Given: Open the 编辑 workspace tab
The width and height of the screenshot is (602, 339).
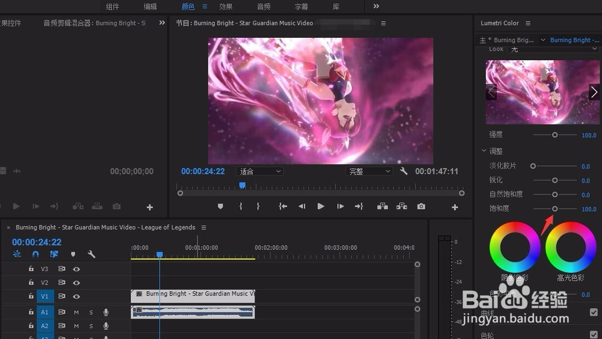Looking at the screenshot, I should click(x=150, y=7).
